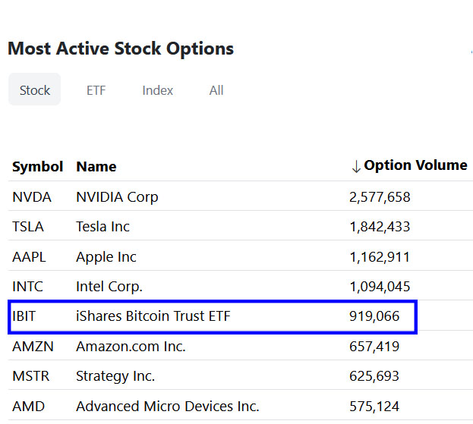This screenshot has width=473, height=424.
Task: Open the AMD symbol link
Action: click(28, 407)
